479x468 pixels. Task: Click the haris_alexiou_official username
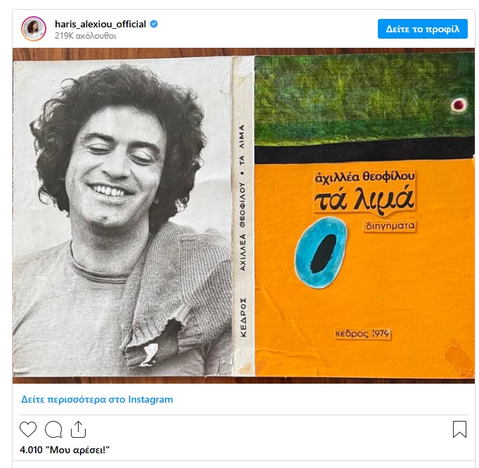click(100, 24)
